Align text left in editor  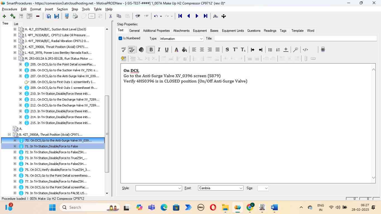coord(194,50)
